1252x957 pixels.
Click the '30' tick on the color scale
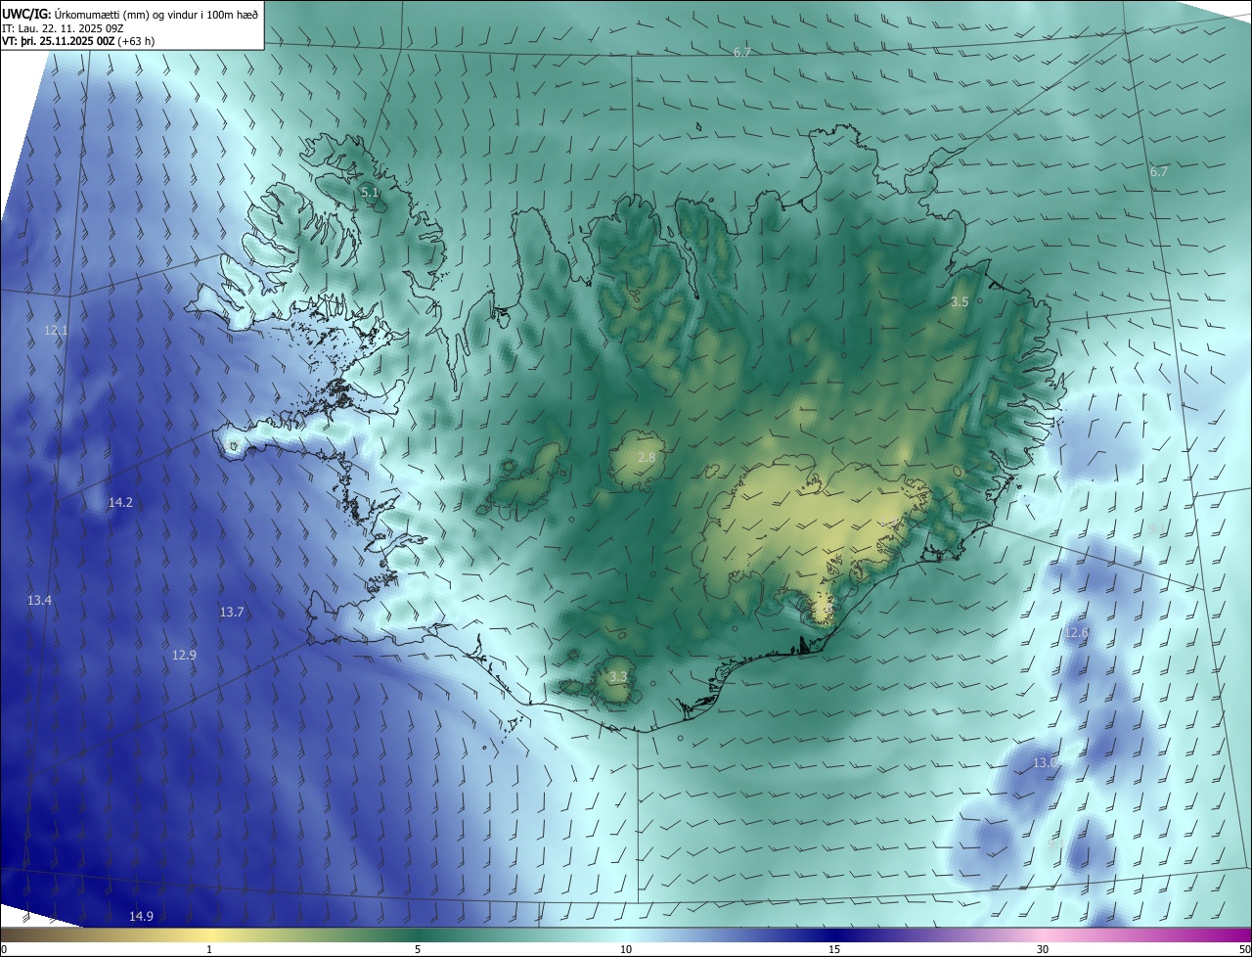click(1043, 950)
